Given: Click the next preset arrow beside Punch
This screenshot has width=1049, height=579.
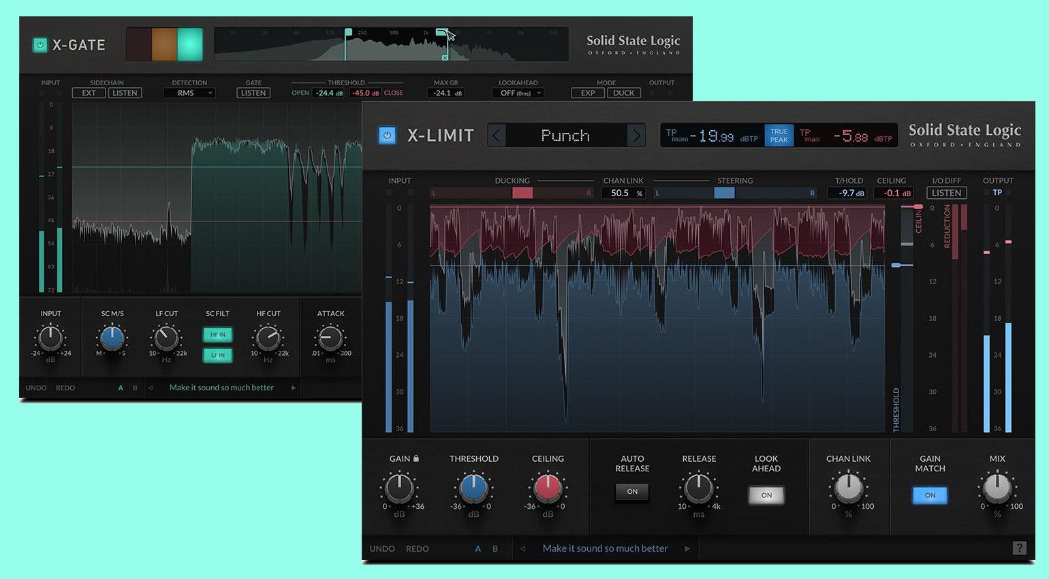Looking at the screenshot, I should tap(636, 136).
